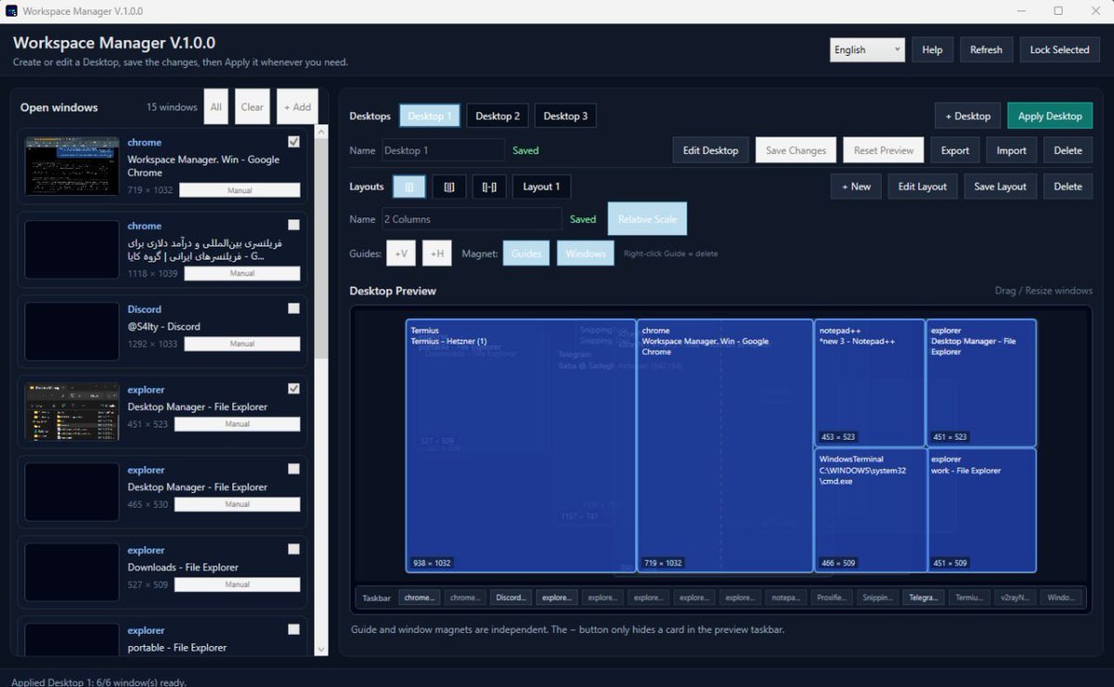
Task: Click the Save Layout button
Action: (x=1000, y=187)
